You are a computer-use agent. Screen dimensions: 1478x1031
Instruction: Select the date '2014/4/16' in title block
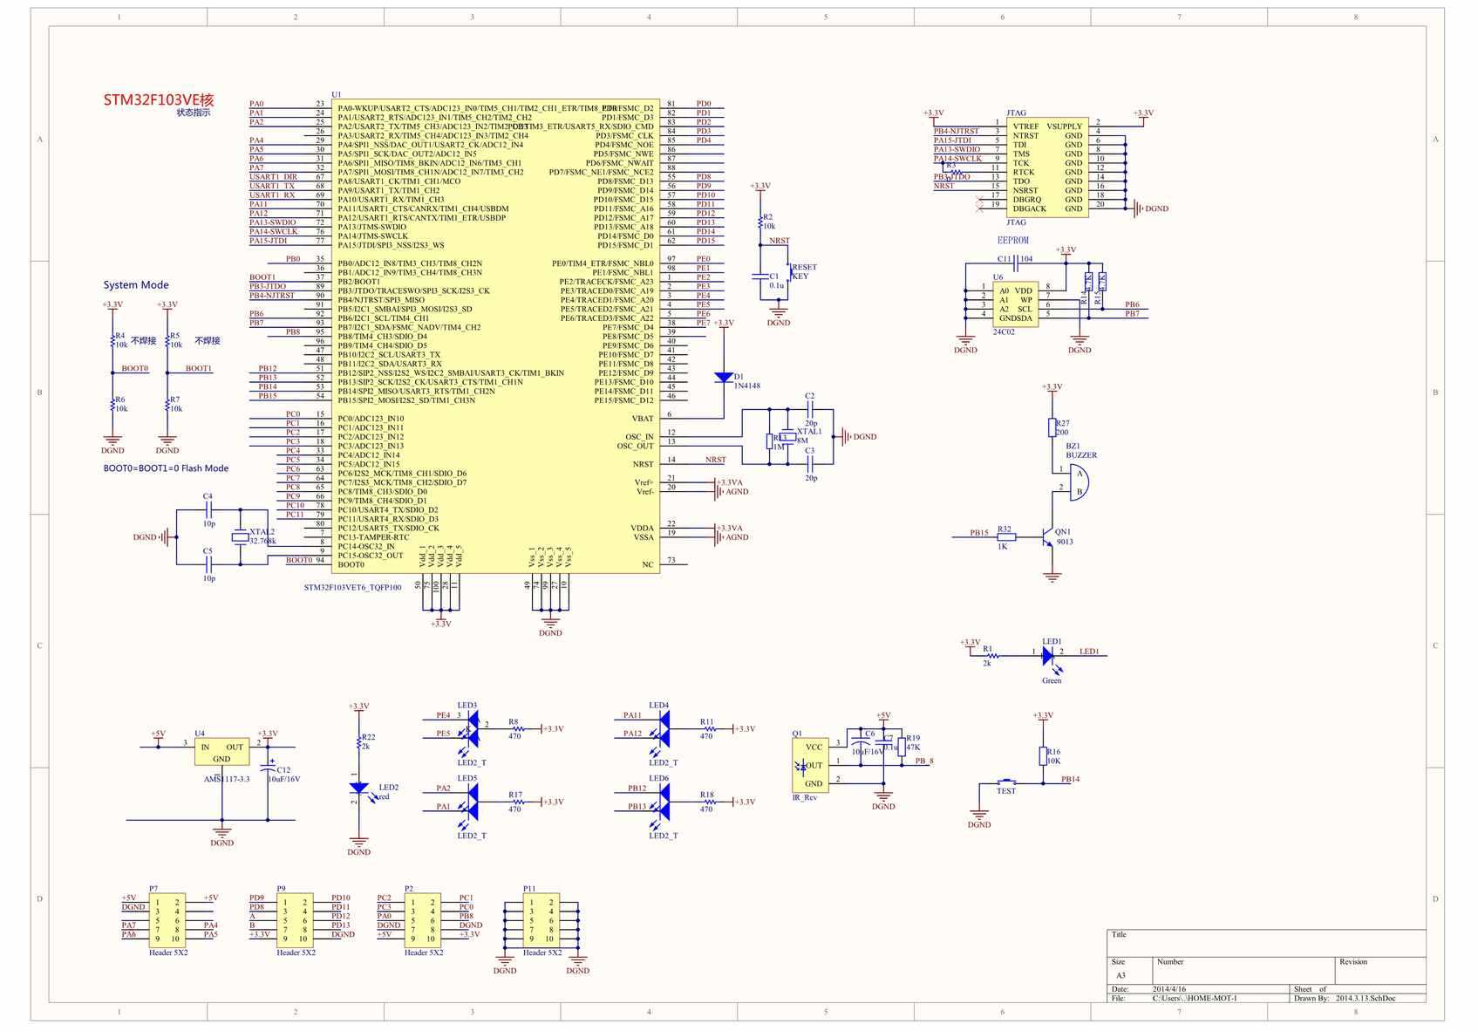pyautogui.click(x=1169, y=989)
